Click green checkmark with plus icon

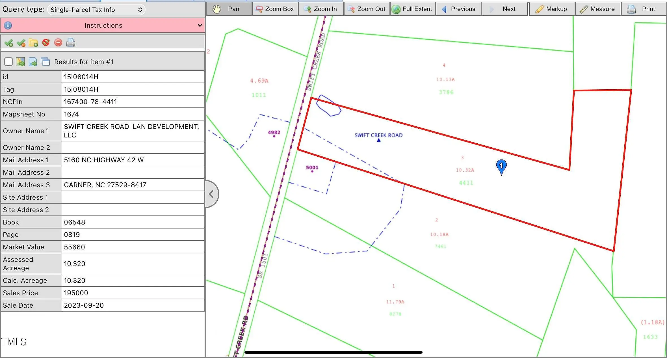(x=9, y=43)
